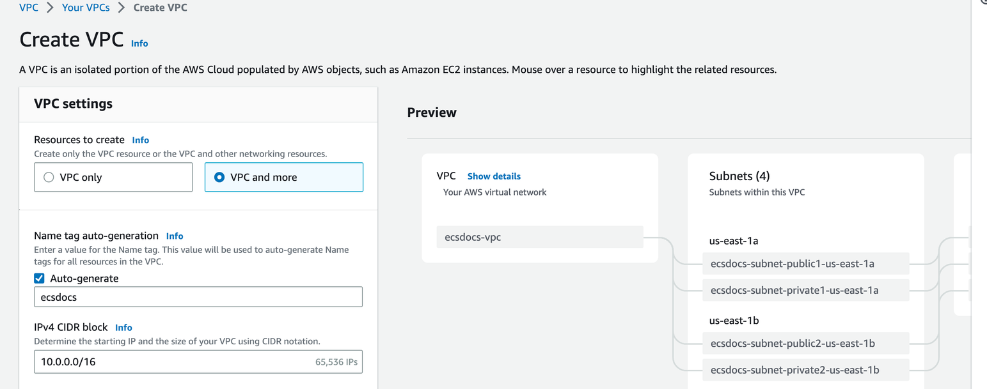Open Show details in the VPC preview
987x389 pixels.
494,176
